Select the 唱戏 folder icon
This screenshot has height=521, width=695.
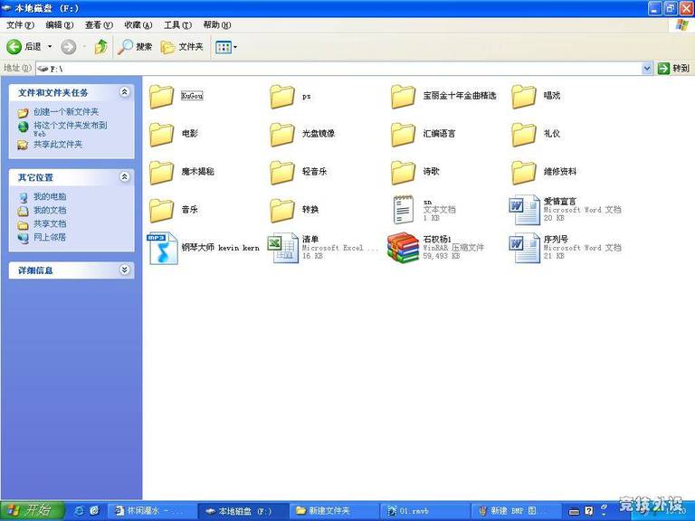(523, 97)
